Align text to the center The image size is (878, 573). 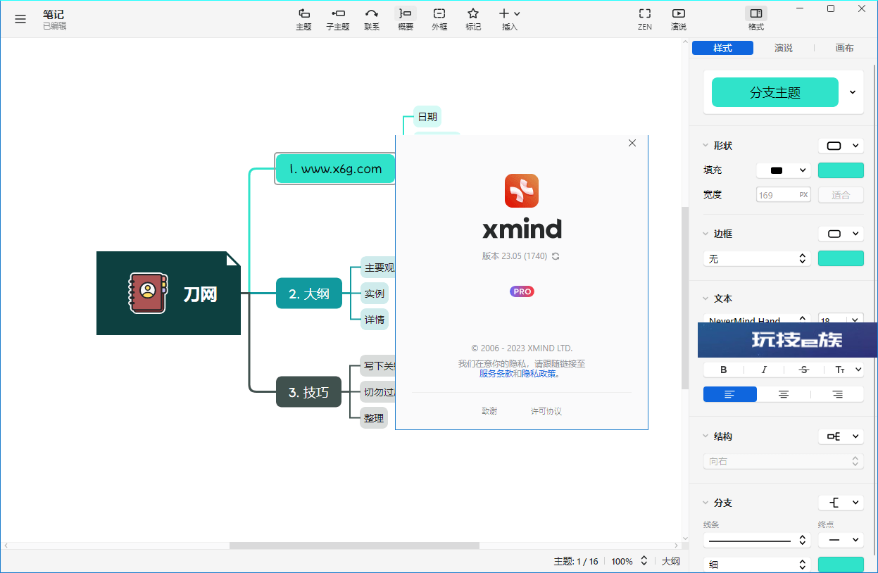(x=784, y=394)
